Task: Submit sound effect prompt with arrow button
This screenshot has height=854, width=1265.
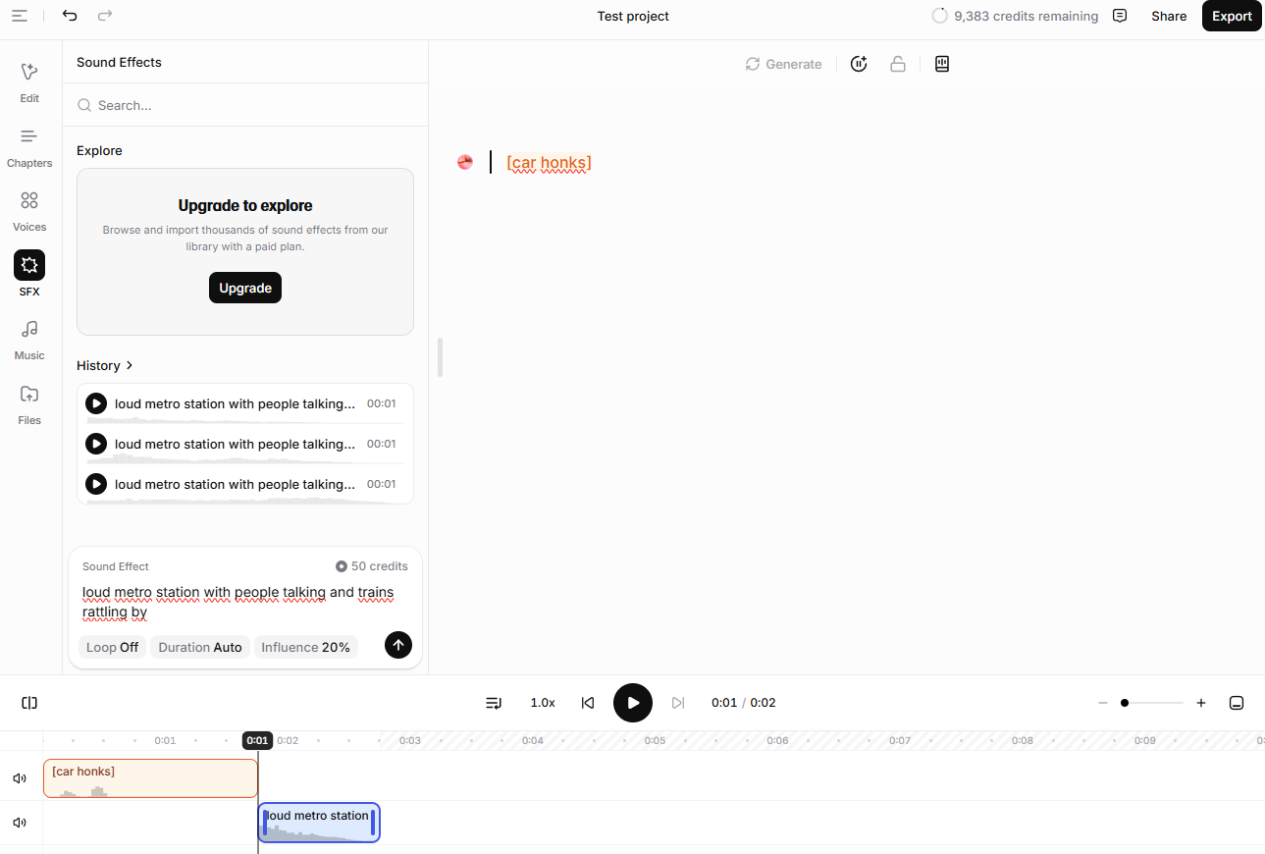Action: pyautogui.click(x=397, y=645)
